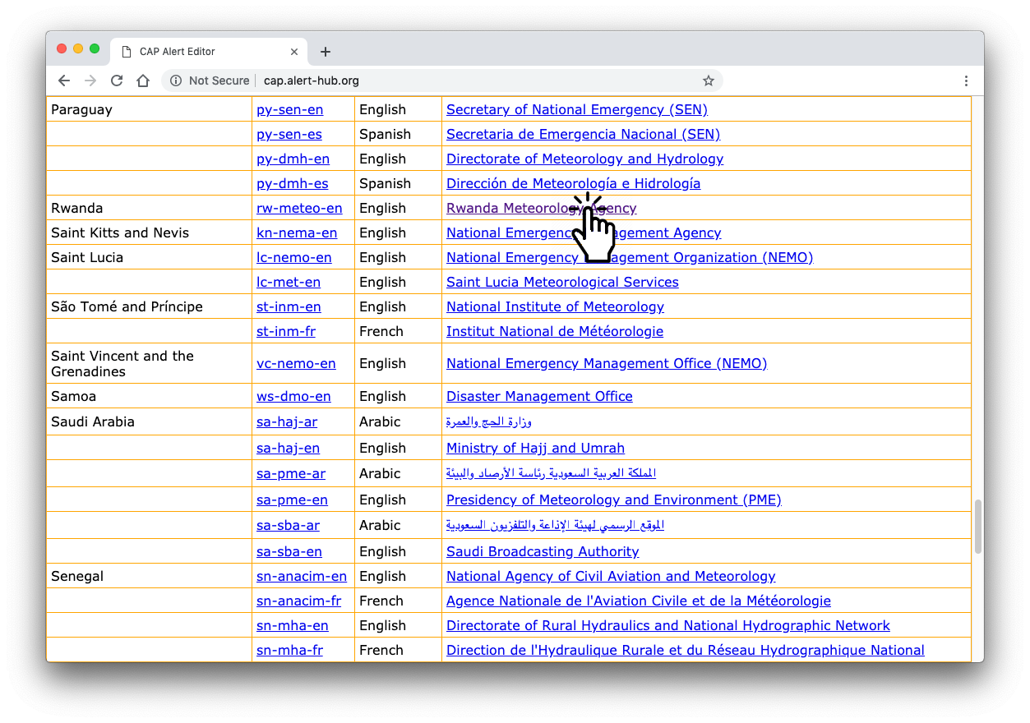Select the Saudi Arabia country cell
Viewport: 1030px width, 723px height.
[x=149, y=421]
